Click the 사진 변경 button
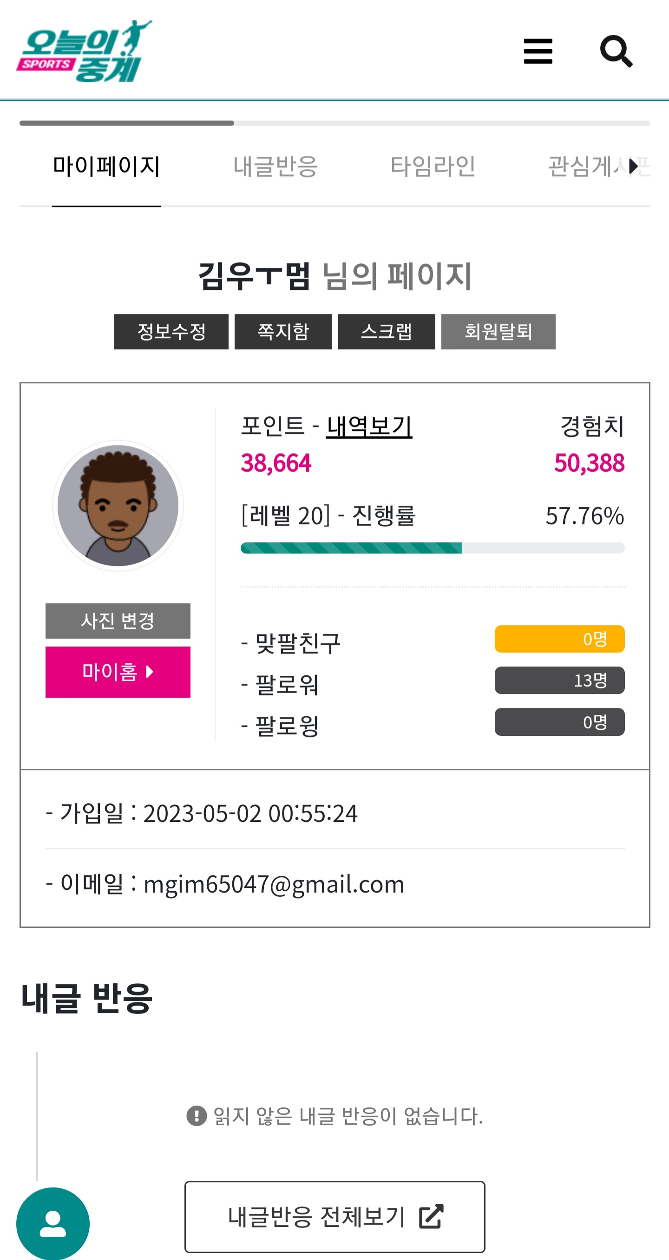 (118, 621)
